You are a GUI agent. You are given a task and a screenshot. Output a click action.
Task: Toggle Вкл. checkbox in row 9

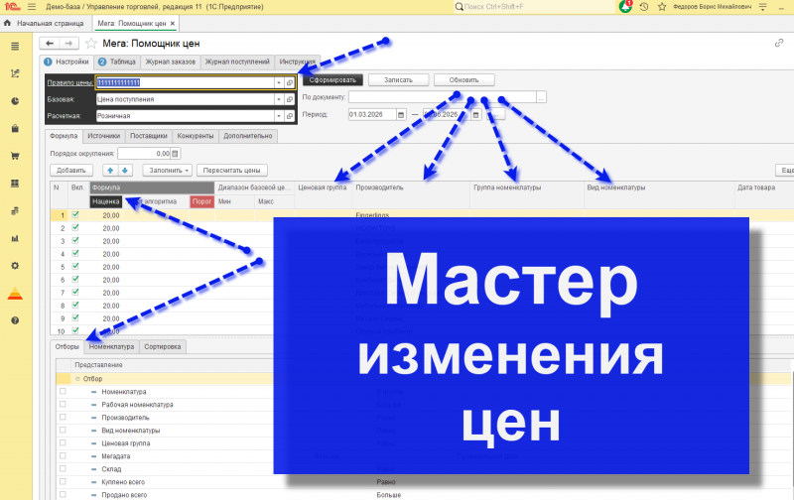75,317
